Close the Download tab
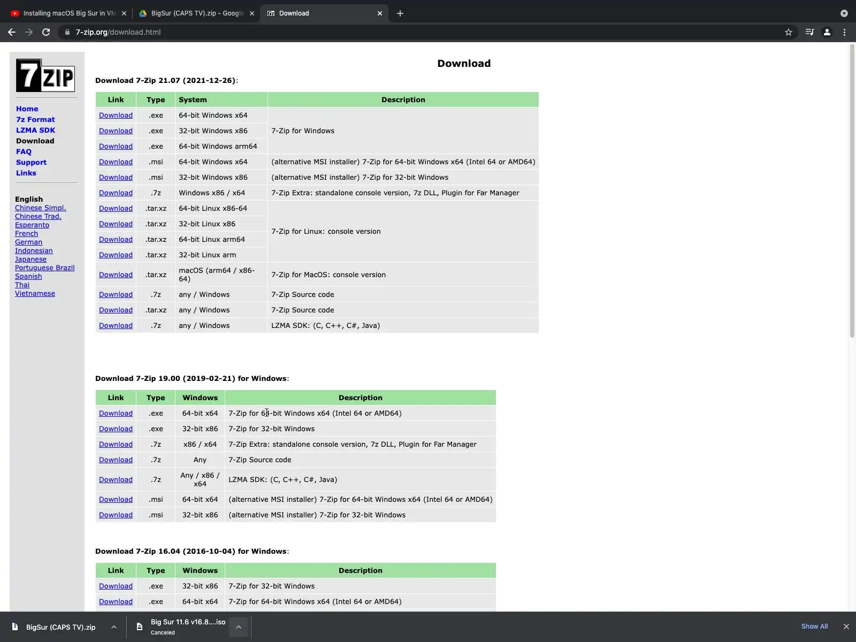Image resolution: width=856 pixels, height=642 pixels. pyautogui.click(x=380, y=13)
